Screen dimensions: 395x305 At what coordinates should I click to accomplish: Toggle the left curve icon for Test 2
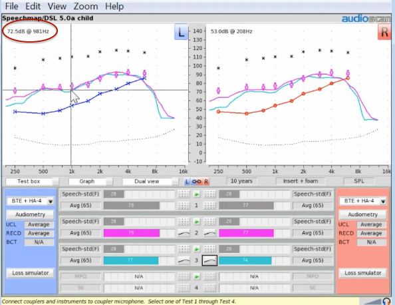click(184, 233)
